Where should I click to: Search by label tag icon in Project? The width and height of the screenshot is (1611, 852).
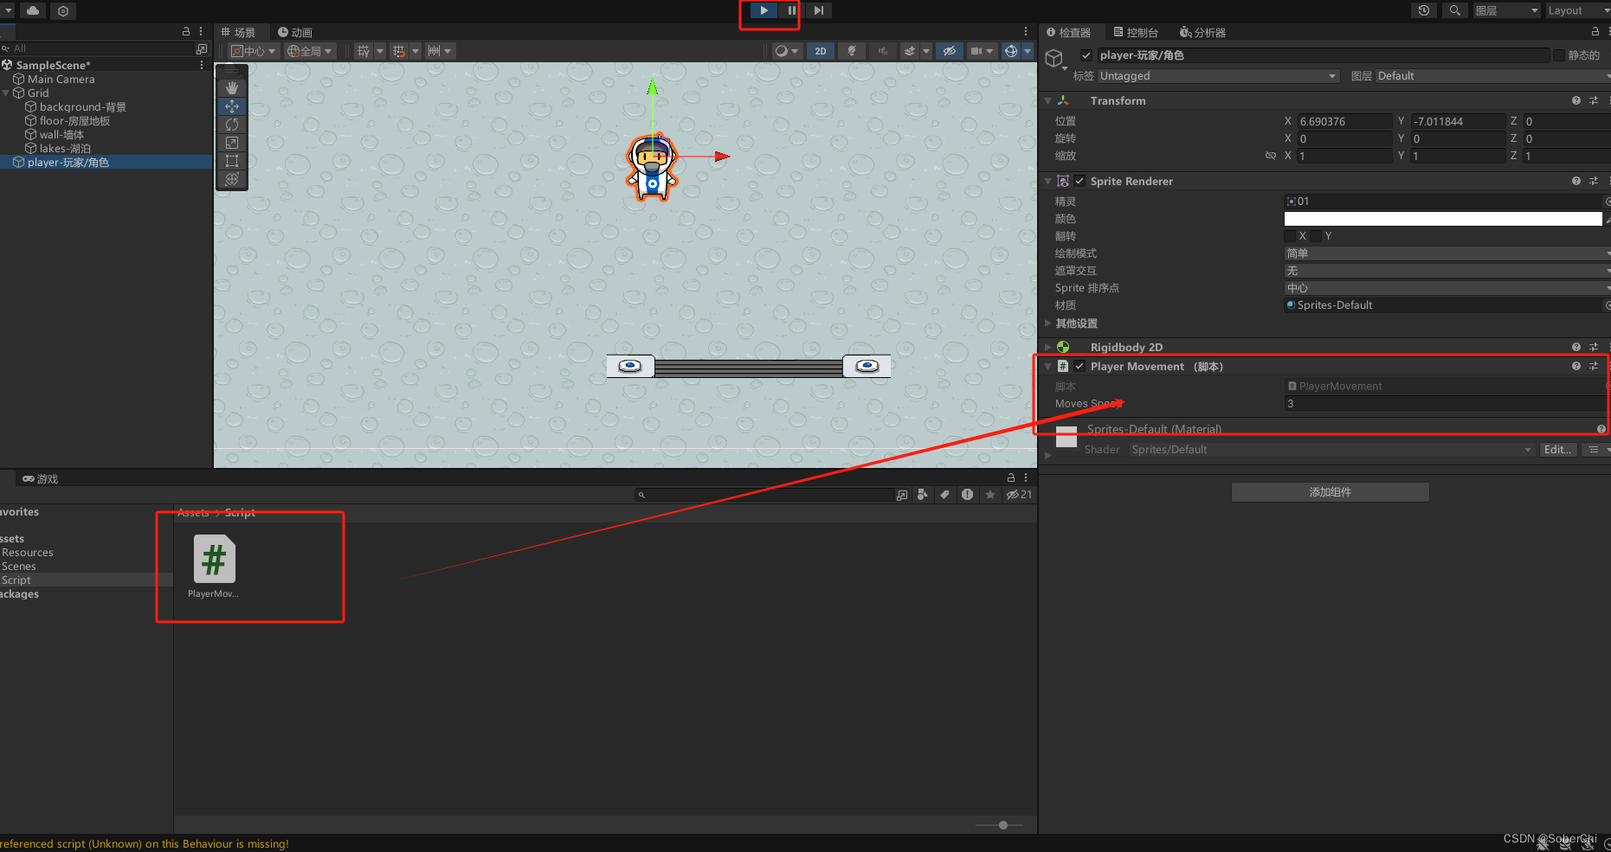pyautogui.click(x=944, y=495)
